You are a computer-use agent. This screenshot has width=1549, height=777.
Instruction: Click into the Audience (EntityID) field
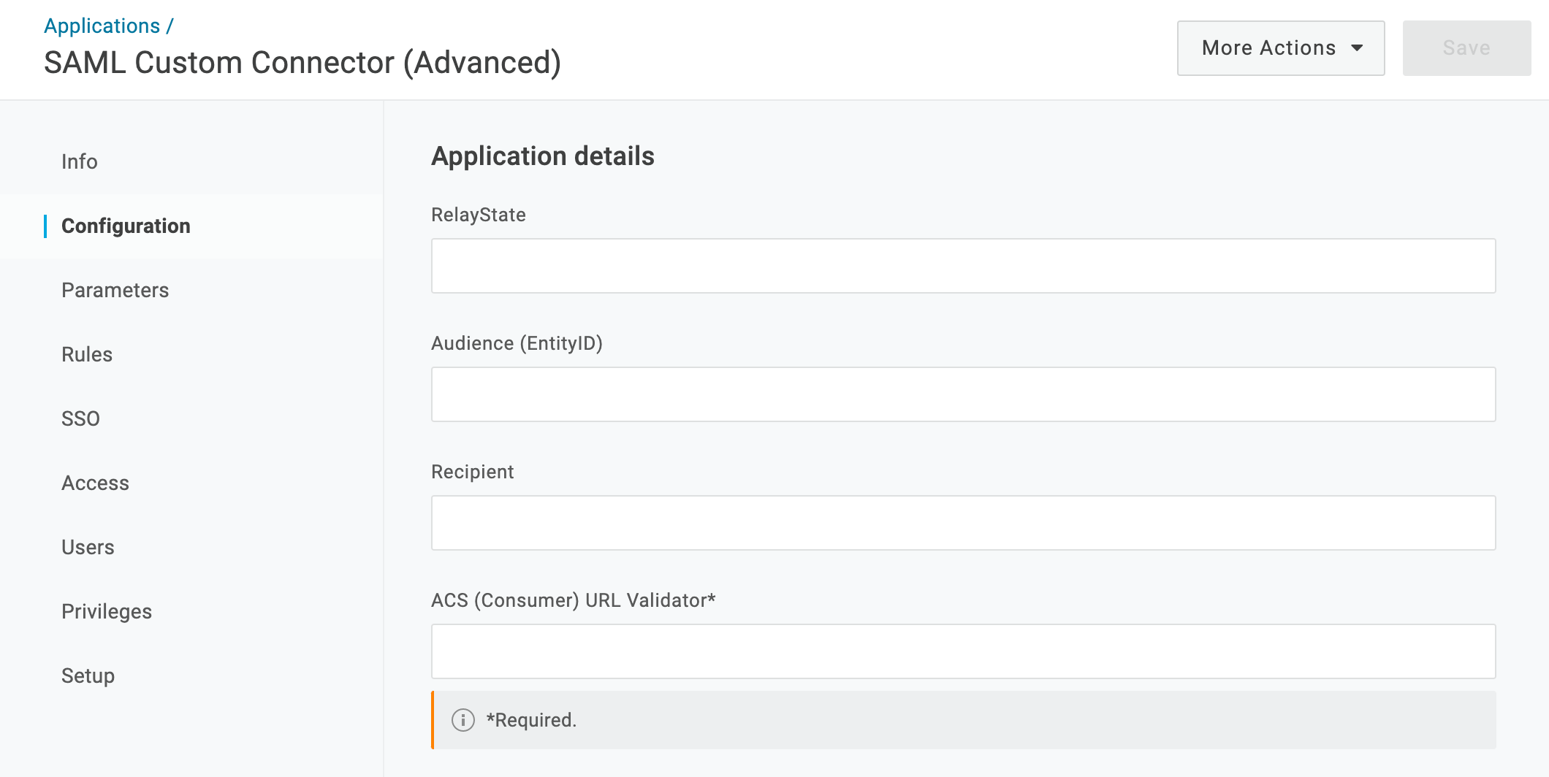pyautogui.click(x=963, y=394)
